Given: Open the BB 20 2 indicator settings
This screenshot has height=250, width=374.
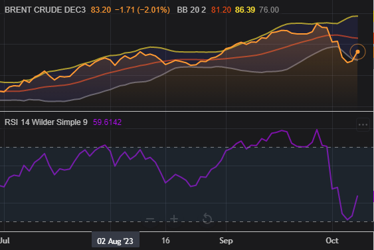Looking at the screenshot, I should [191, 10].
